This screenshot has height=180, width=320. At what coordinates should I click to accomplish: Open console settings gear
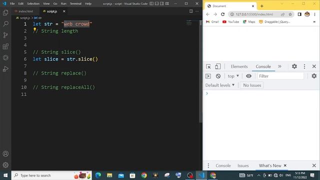(314, 76)
